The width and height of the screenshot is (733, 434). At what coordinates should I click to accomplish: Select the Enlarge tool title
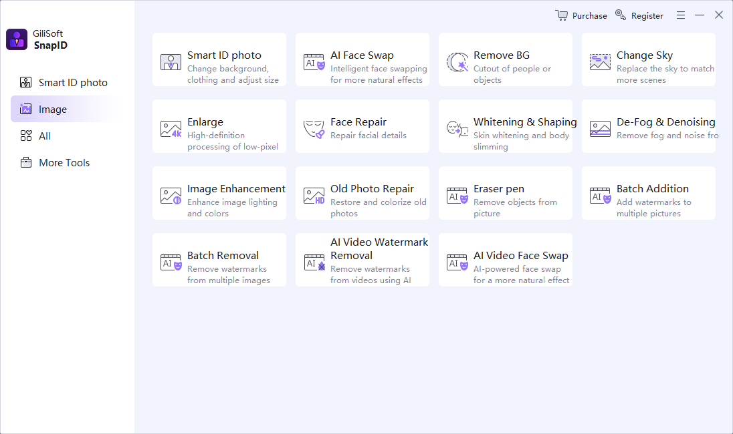[205, 122]
